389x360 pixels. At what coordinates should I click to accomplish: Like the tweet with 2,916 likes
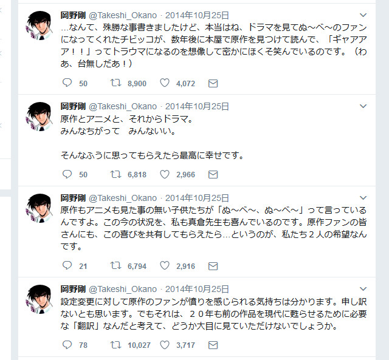pyautogui.click(x=164, y=266)
